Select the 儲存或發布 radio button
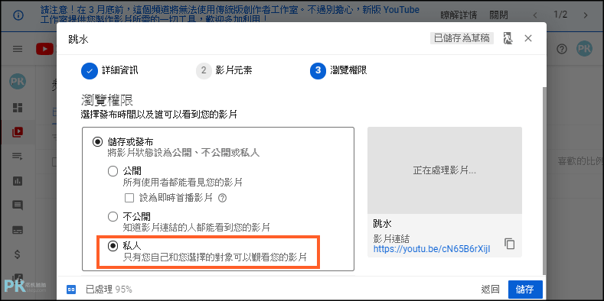The width and height of the screenshot is (604, 301). pos(97,142)
